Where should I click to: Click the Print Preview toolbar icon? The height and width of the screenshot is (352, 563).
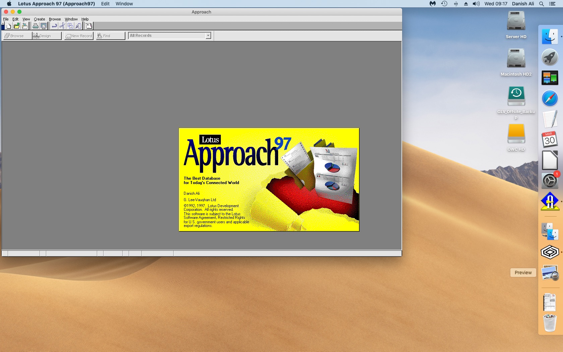click(44, 26)
